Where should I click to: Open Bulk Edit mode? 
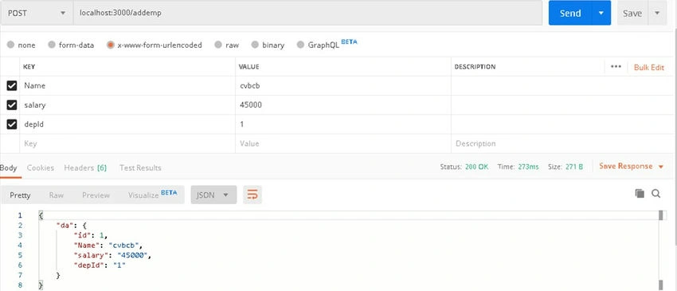(649, 67)
